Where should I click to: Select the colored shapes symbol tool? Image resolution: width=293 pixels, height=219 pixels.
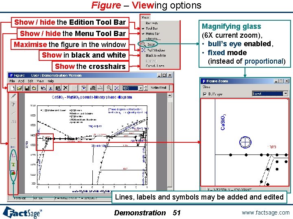click(x=13, y=173)
